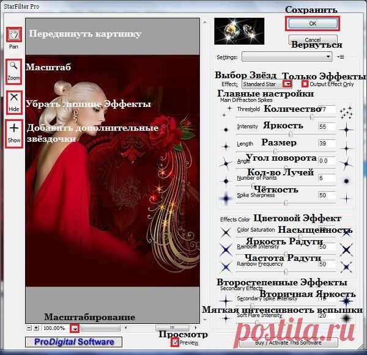Click the star icon left of Secondary Spike Intensity

[x=226, y=301]
